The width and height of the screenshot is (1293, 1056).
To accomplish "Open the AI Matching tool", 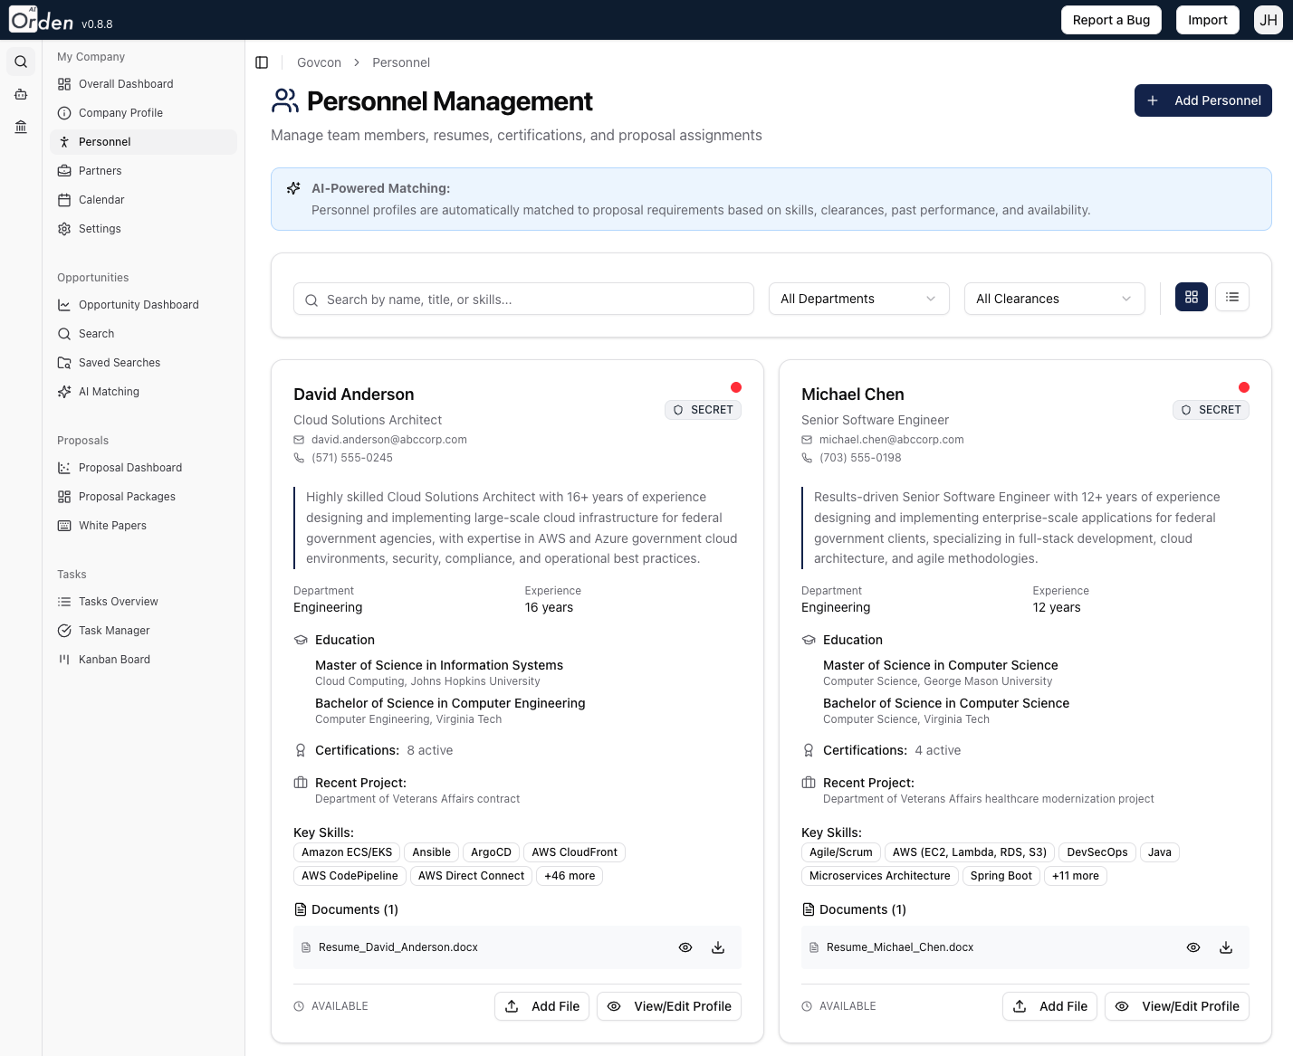I will (109, 391).
